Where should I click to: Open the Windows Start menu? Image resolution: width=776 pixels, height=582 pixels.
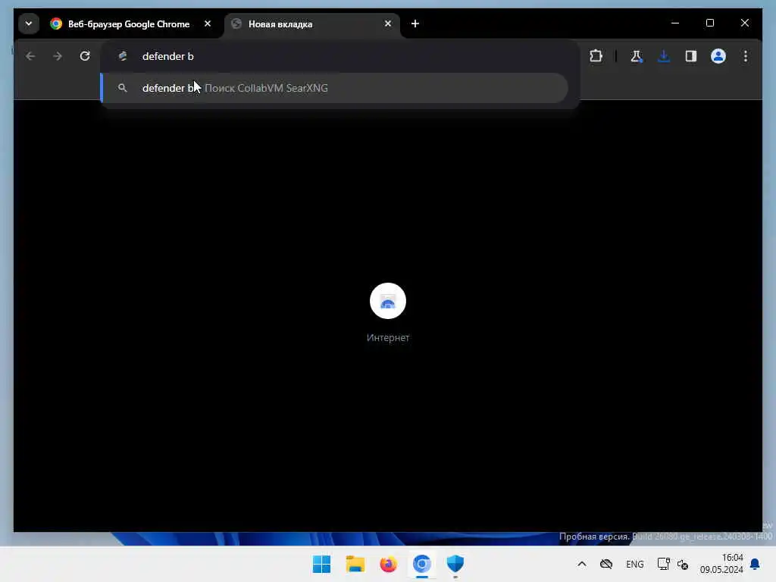[x=321, y=564]
